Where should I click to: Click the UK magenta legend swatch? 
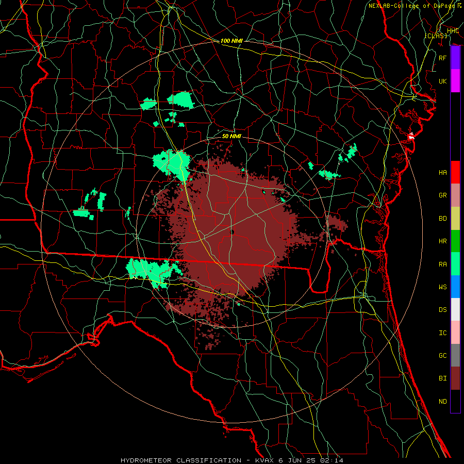[455, 81]
